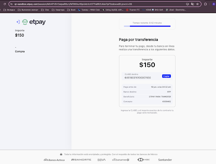Image resolution: width=216 pixels, height=164 pixels.
Task: Open the install app icon in the address bar
Action: [187, 4]
